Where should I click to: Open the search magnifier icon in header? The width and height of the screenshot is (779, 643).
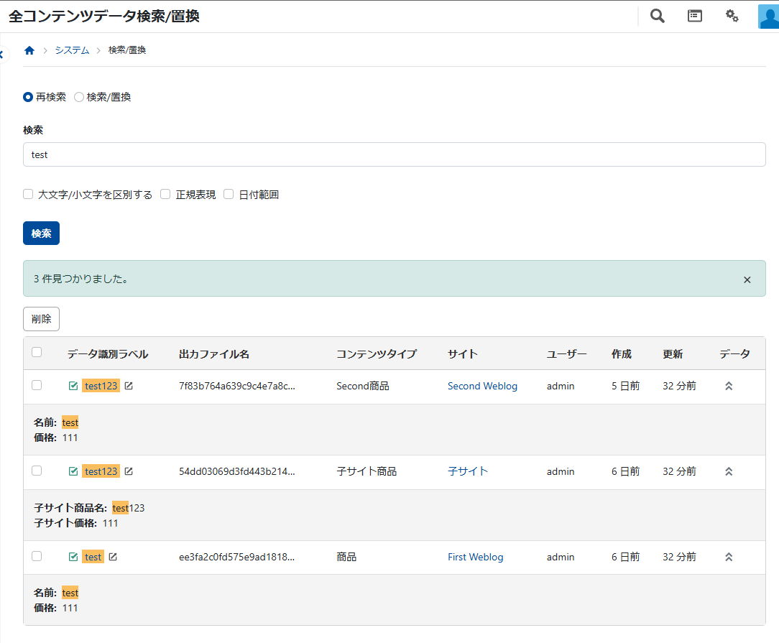[x=657, y=16]
